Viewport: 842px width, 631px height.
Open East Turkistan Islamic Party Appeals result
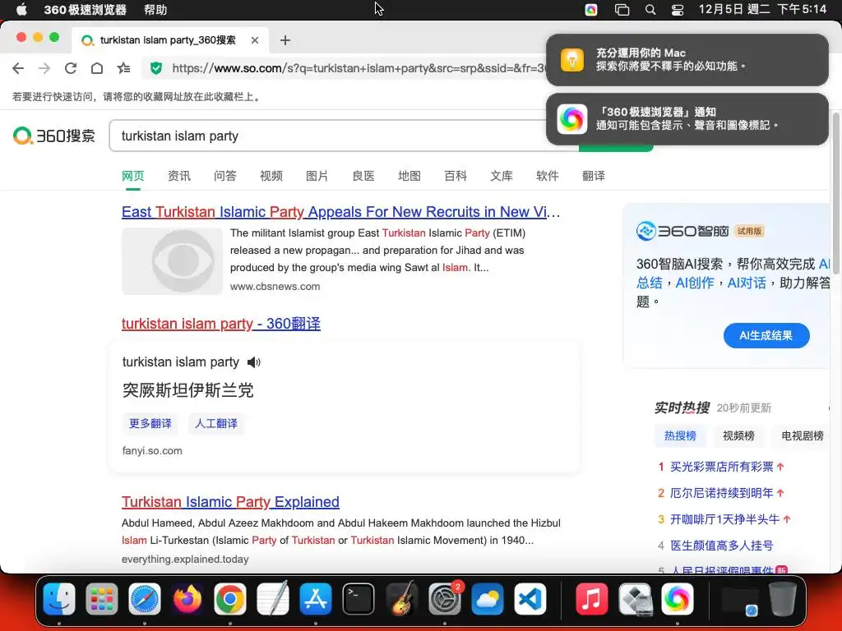click(341, 212)
